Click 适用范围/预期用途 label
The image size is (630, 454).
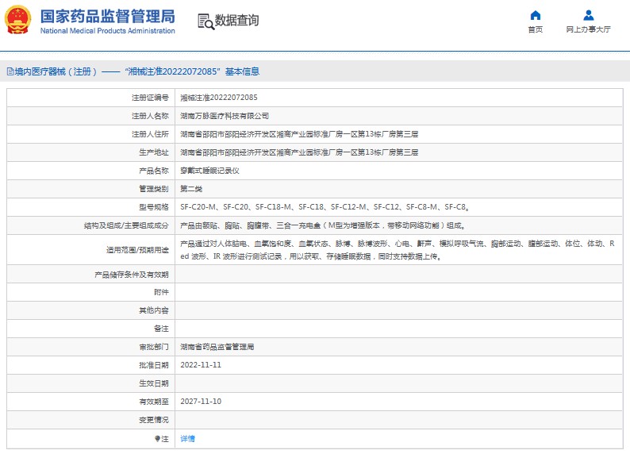click(137, 250)
